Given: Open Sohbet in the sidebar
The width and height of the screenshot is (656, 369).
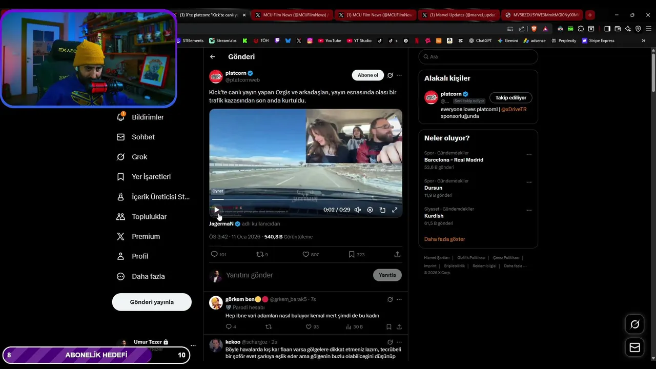Looking at the screenshot, I should coord(136,137).
